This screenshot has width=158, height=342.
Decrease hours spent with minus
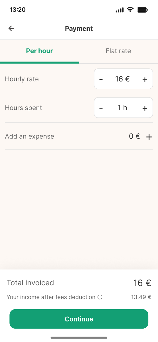(101, 108)
